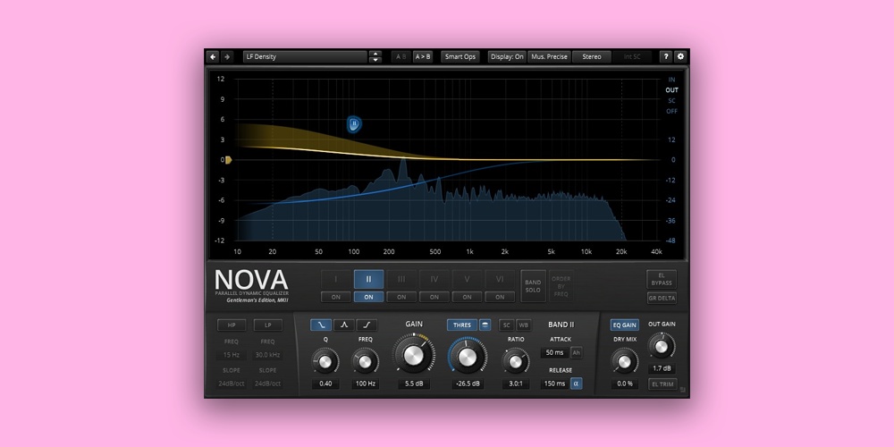Toggle the Ah attack button
Screen dimensions: 894x447
[576, 352]
